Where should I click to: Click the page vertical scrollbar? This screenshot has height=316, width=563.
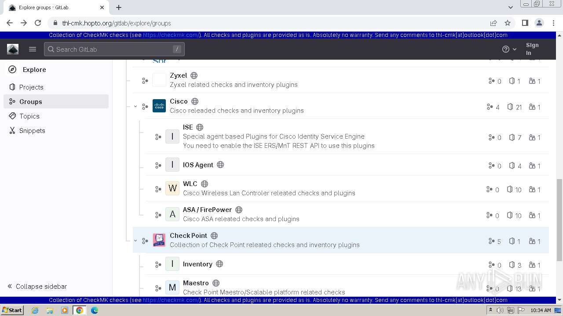(559, 219)
